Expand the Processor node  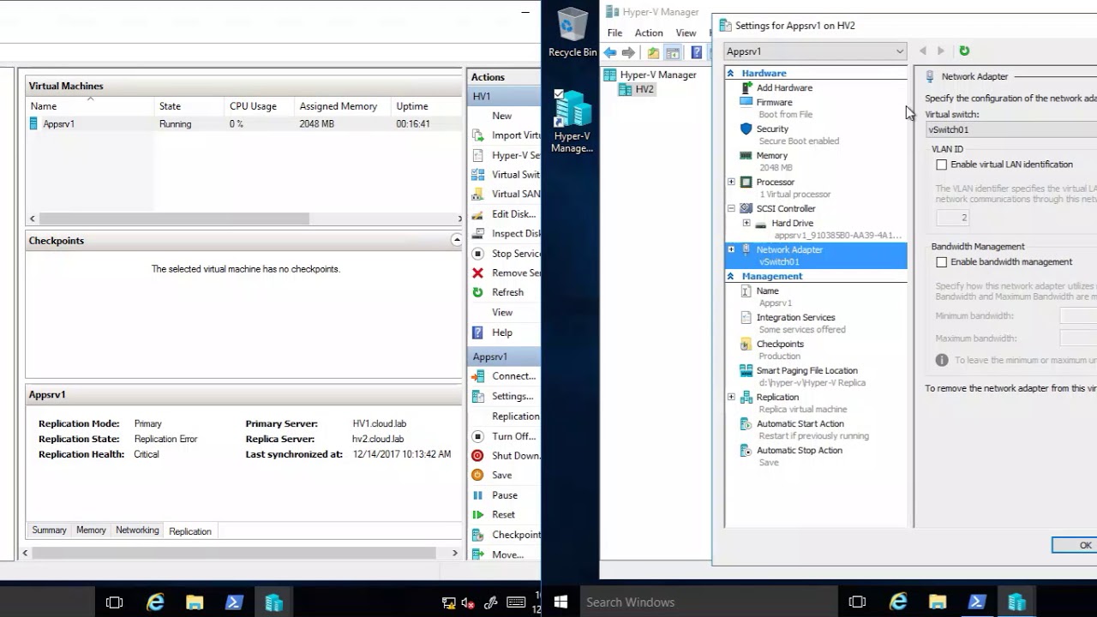point(731,183)
